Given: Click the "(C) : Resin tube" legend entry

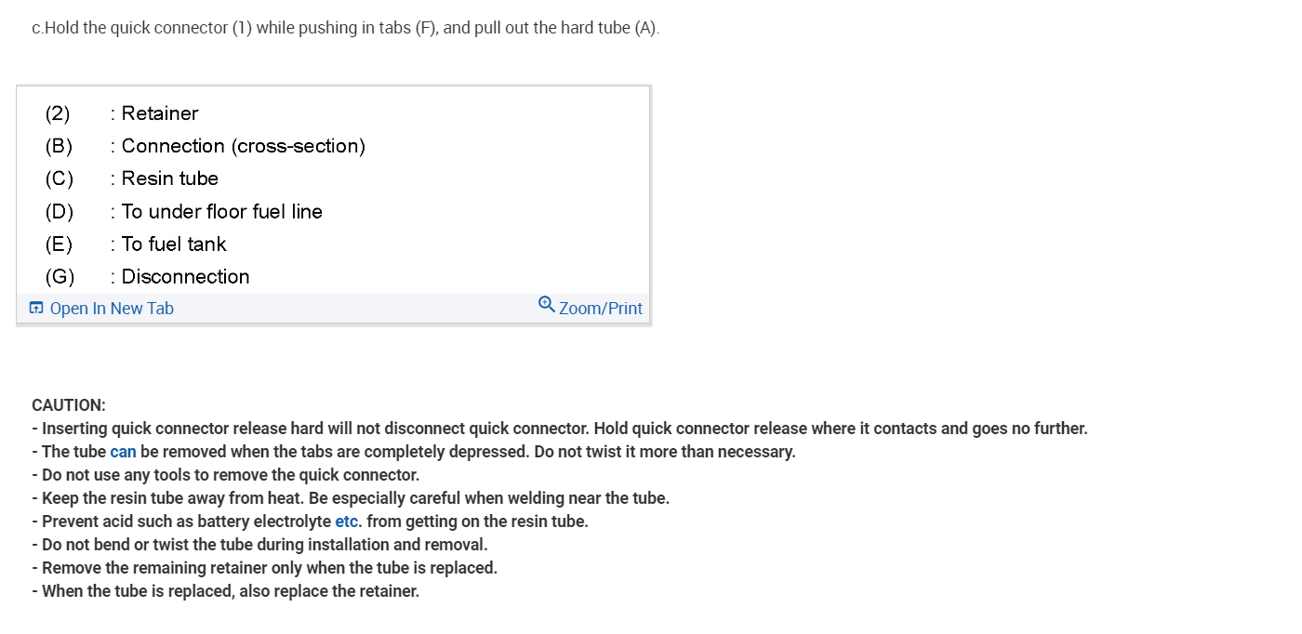Looking at the screenshot, I should pyautogui.click(x=169, y=178).
